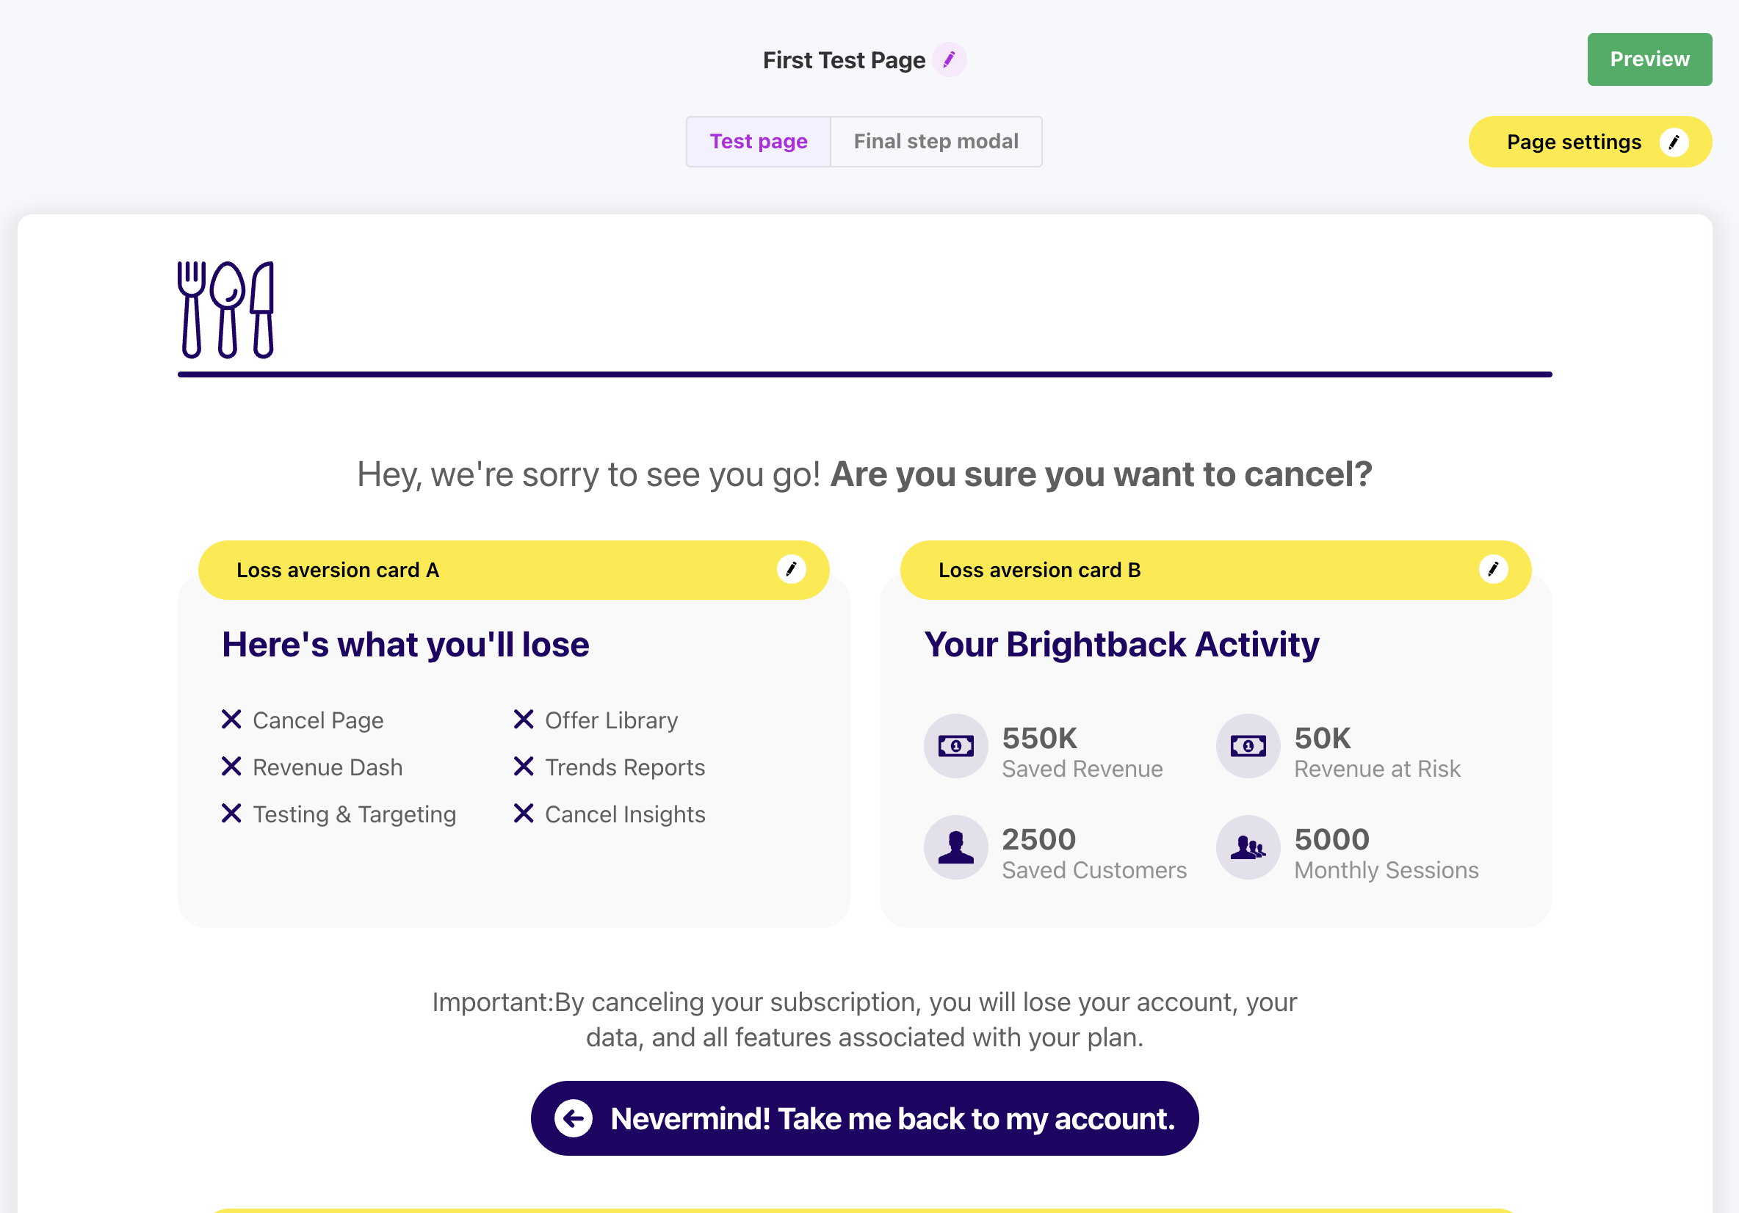Click the Here's what you'll lose heading
This screenshot has width=1739, height=1213.
(405, 645)
